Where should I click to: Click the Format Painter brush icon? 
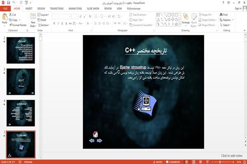11,25
